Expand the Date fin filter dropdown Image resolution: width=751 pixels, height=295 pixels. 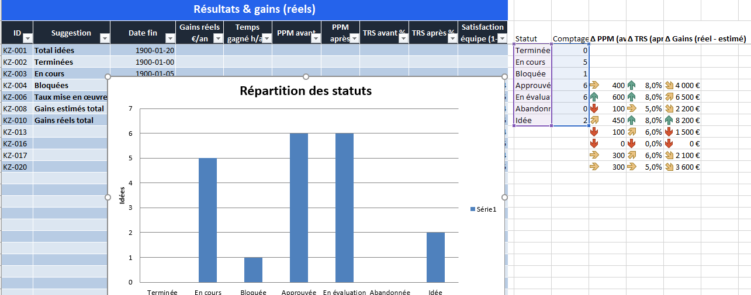point(170,38)
